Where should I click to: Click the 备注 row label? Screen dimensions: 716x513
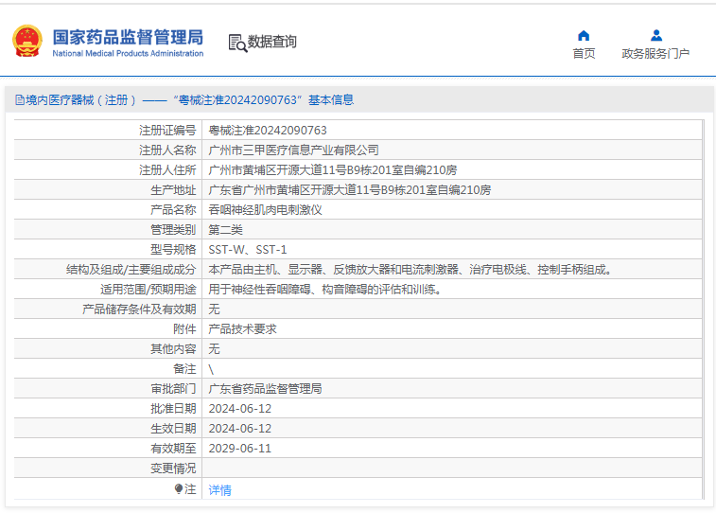(185, 369)
